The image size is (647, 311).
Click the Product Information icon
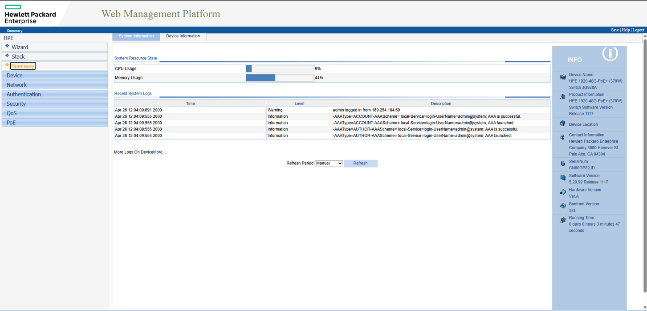(x=562, y=97)
